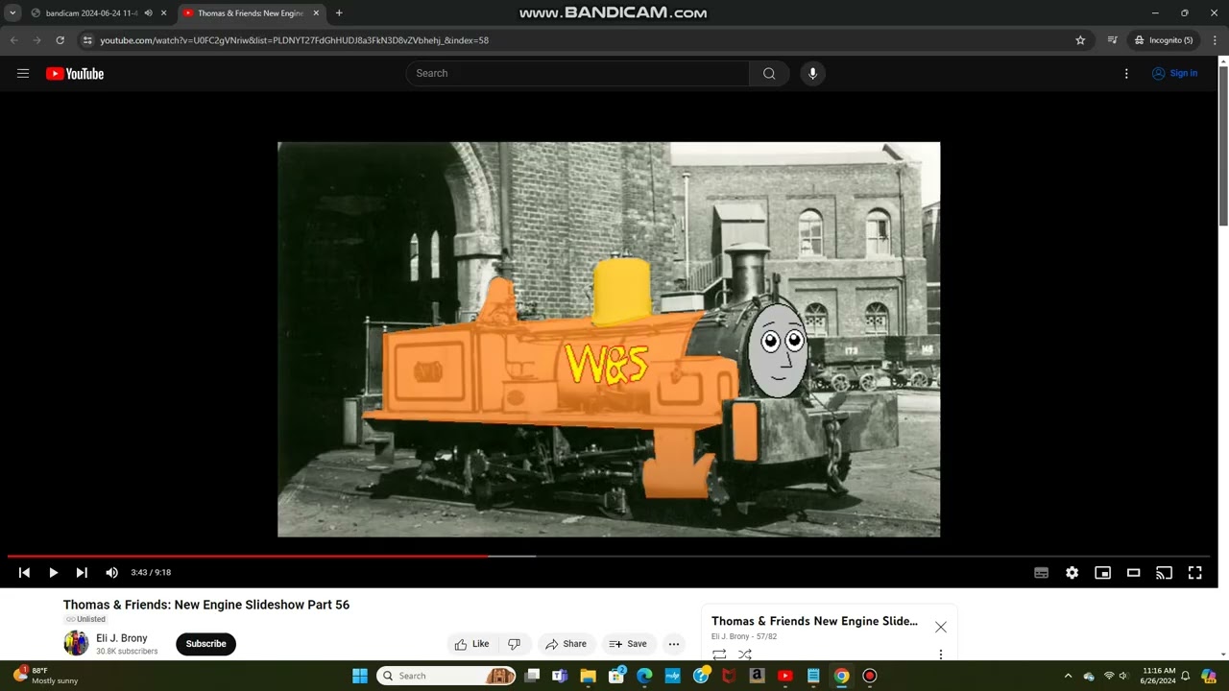Open video player settings gear

1072,573
